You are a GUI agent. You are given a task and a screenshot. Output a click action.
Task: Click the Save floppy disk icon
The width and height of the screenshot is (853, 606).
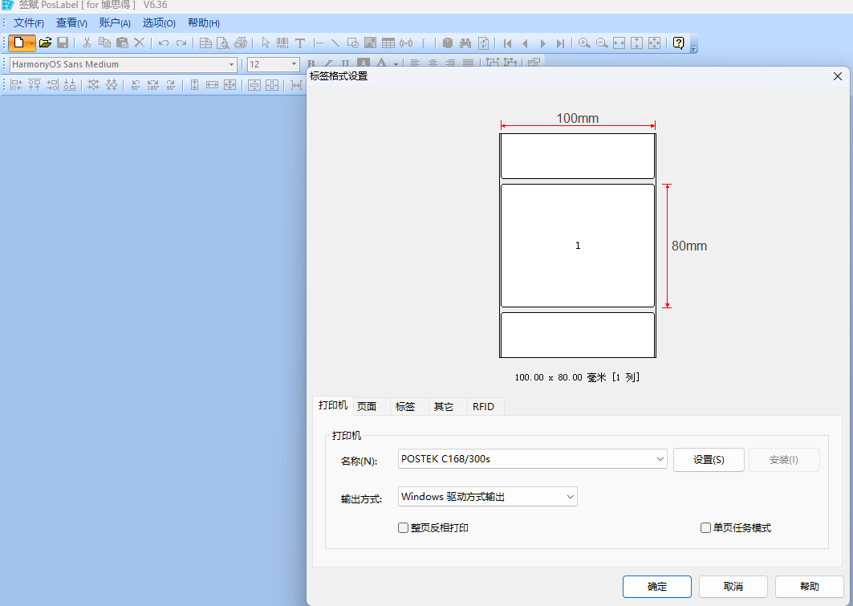(x=63, y=43)
